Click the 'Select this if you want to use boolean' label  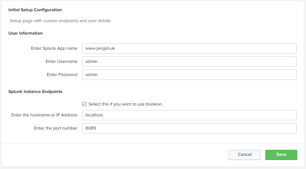point(125,104)
